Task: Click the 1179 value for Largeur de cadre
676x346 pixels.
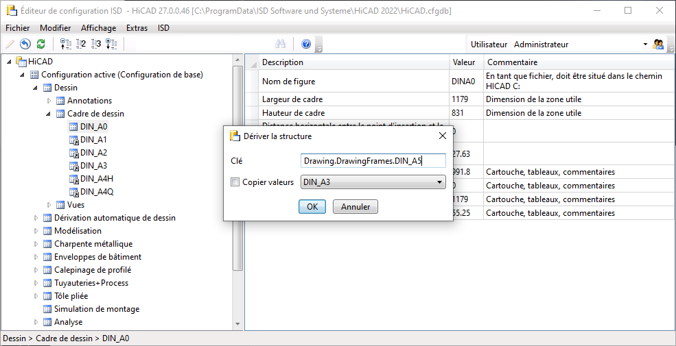Action: (x=466, y=99)
